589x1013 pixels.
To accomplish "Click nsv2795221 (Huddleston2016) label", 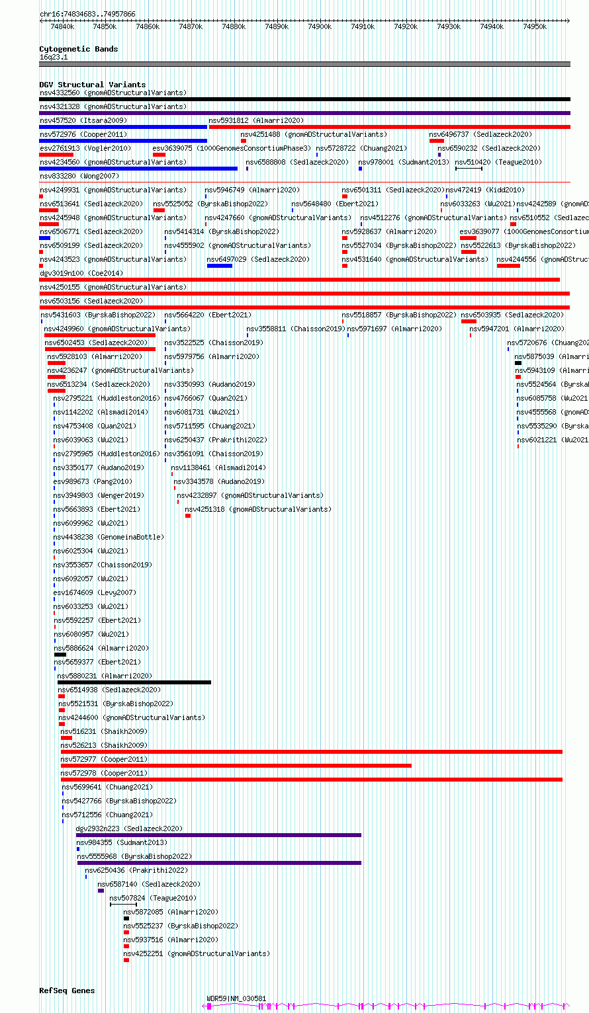I will (107, 398).
